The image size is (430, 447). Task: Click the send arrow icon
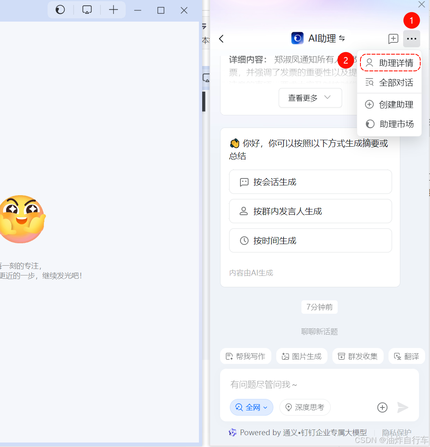(x=403, y=407)
